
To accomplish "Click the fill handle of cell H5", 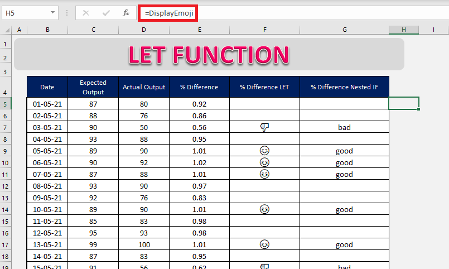I will point(419,109).
